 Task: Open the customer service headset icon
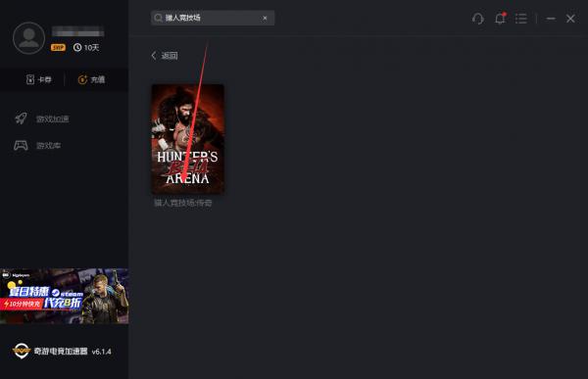click(478, 19)
